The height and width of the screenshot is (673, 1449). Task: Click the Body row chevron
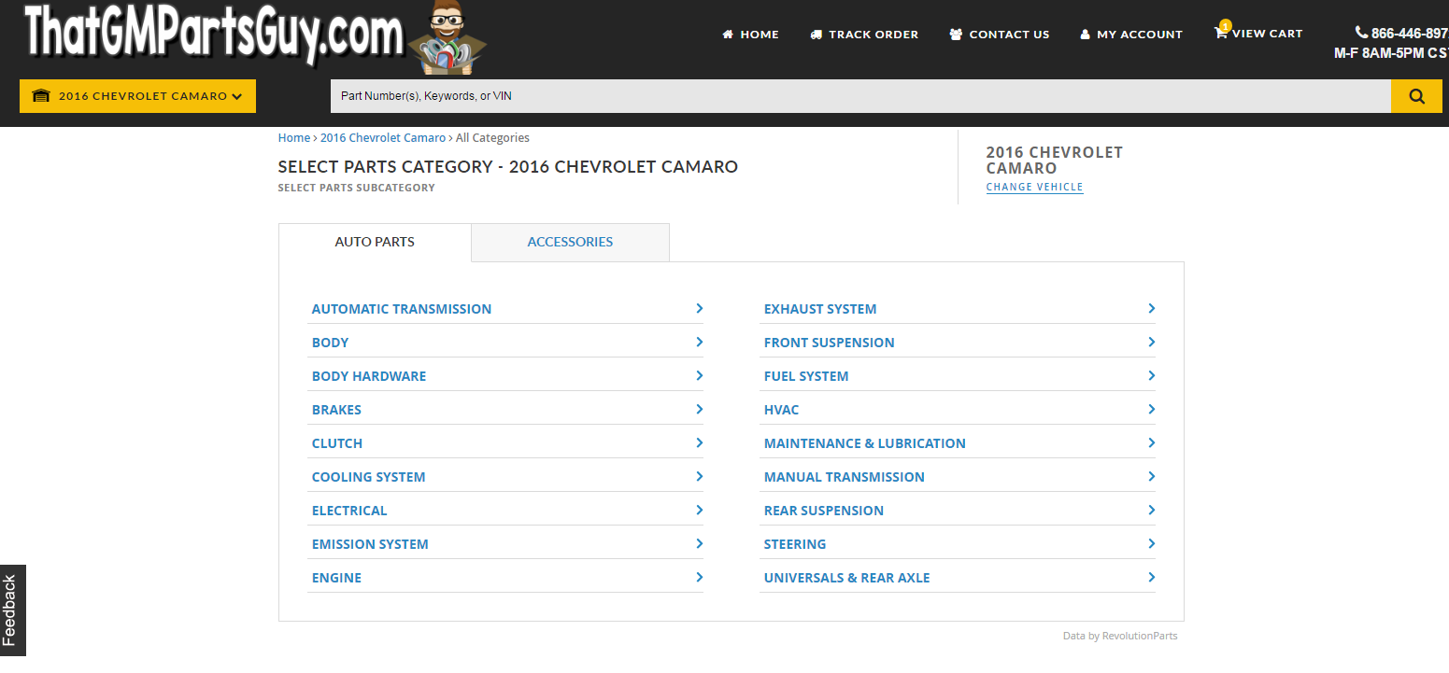tap(699, 342)
